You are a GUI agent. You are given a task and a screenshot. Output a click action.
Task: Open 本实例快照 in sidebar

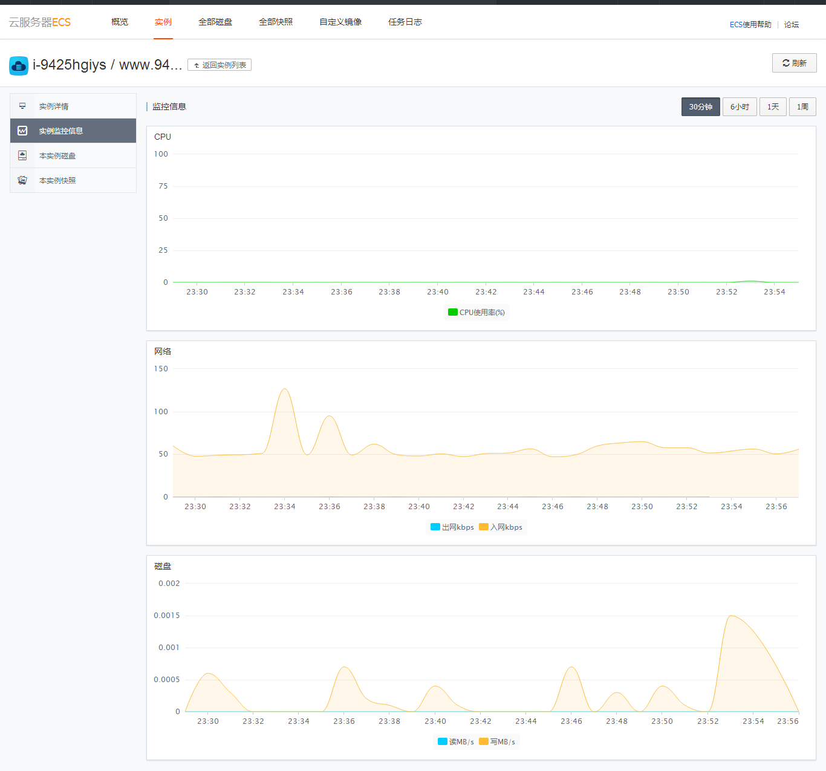click(73, 180)
